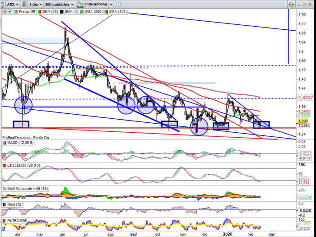Image resolution: width=316 pixels, height=237 pixels.
Task: Open the list icon next to Precio
Action: point(33,12)
